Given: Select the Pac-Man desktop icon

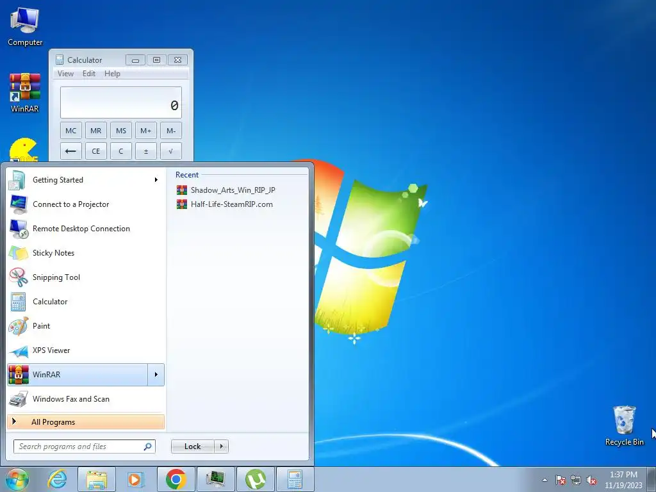Looking at the screenshot, I should pos(24,150).
